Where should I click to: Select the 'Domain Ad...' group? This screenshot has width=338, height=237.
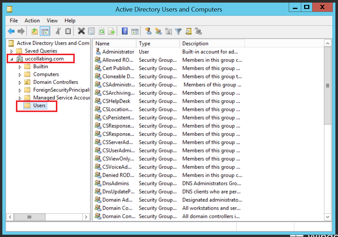tap(169, 200)
